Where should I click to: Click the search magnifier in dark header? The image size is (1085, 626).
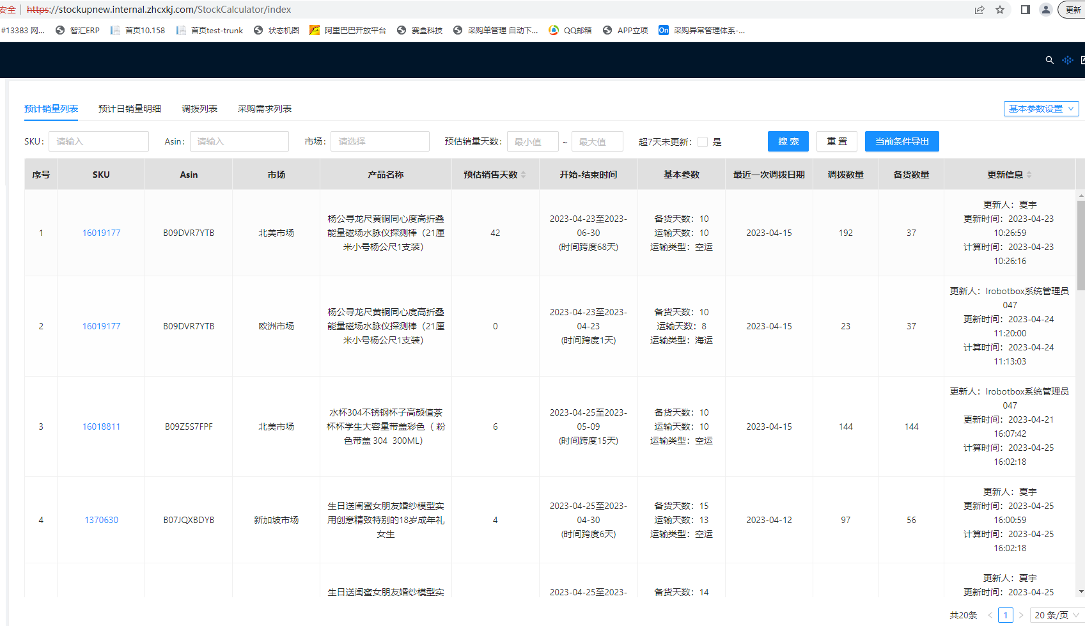[1049, 60]
